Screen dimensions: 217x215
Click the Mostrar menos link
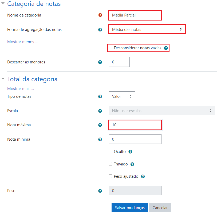pyautogui.click(x=22, y=42)
